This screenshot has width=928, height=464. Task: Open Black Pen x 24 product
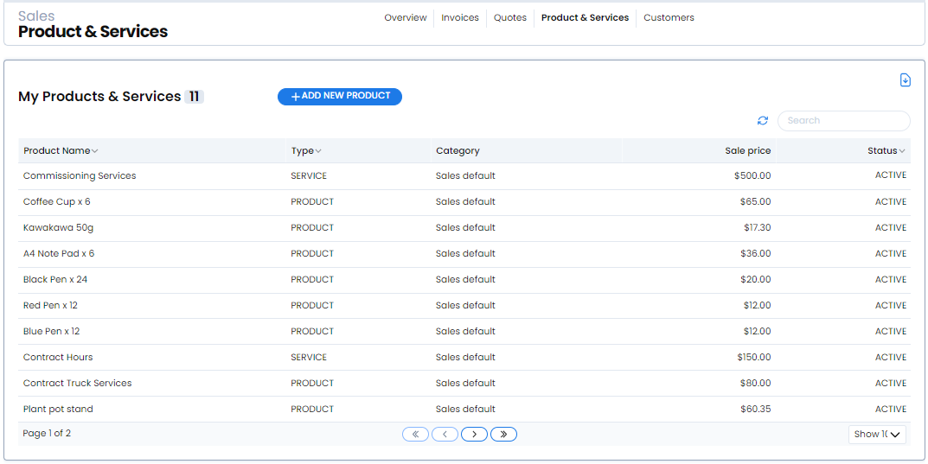pyautogui.click(x=55, y=280)
